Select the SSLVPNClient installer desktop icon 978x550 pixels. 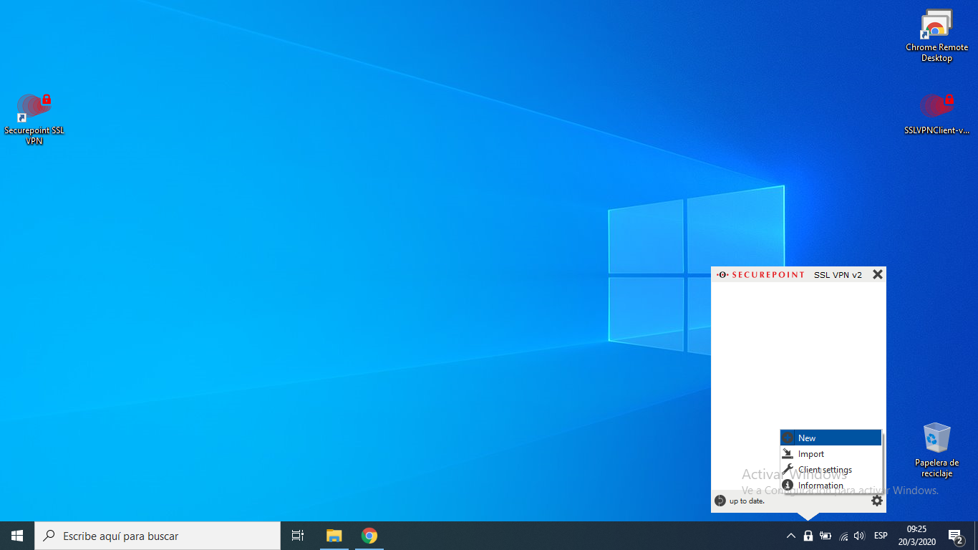[936, 115]
